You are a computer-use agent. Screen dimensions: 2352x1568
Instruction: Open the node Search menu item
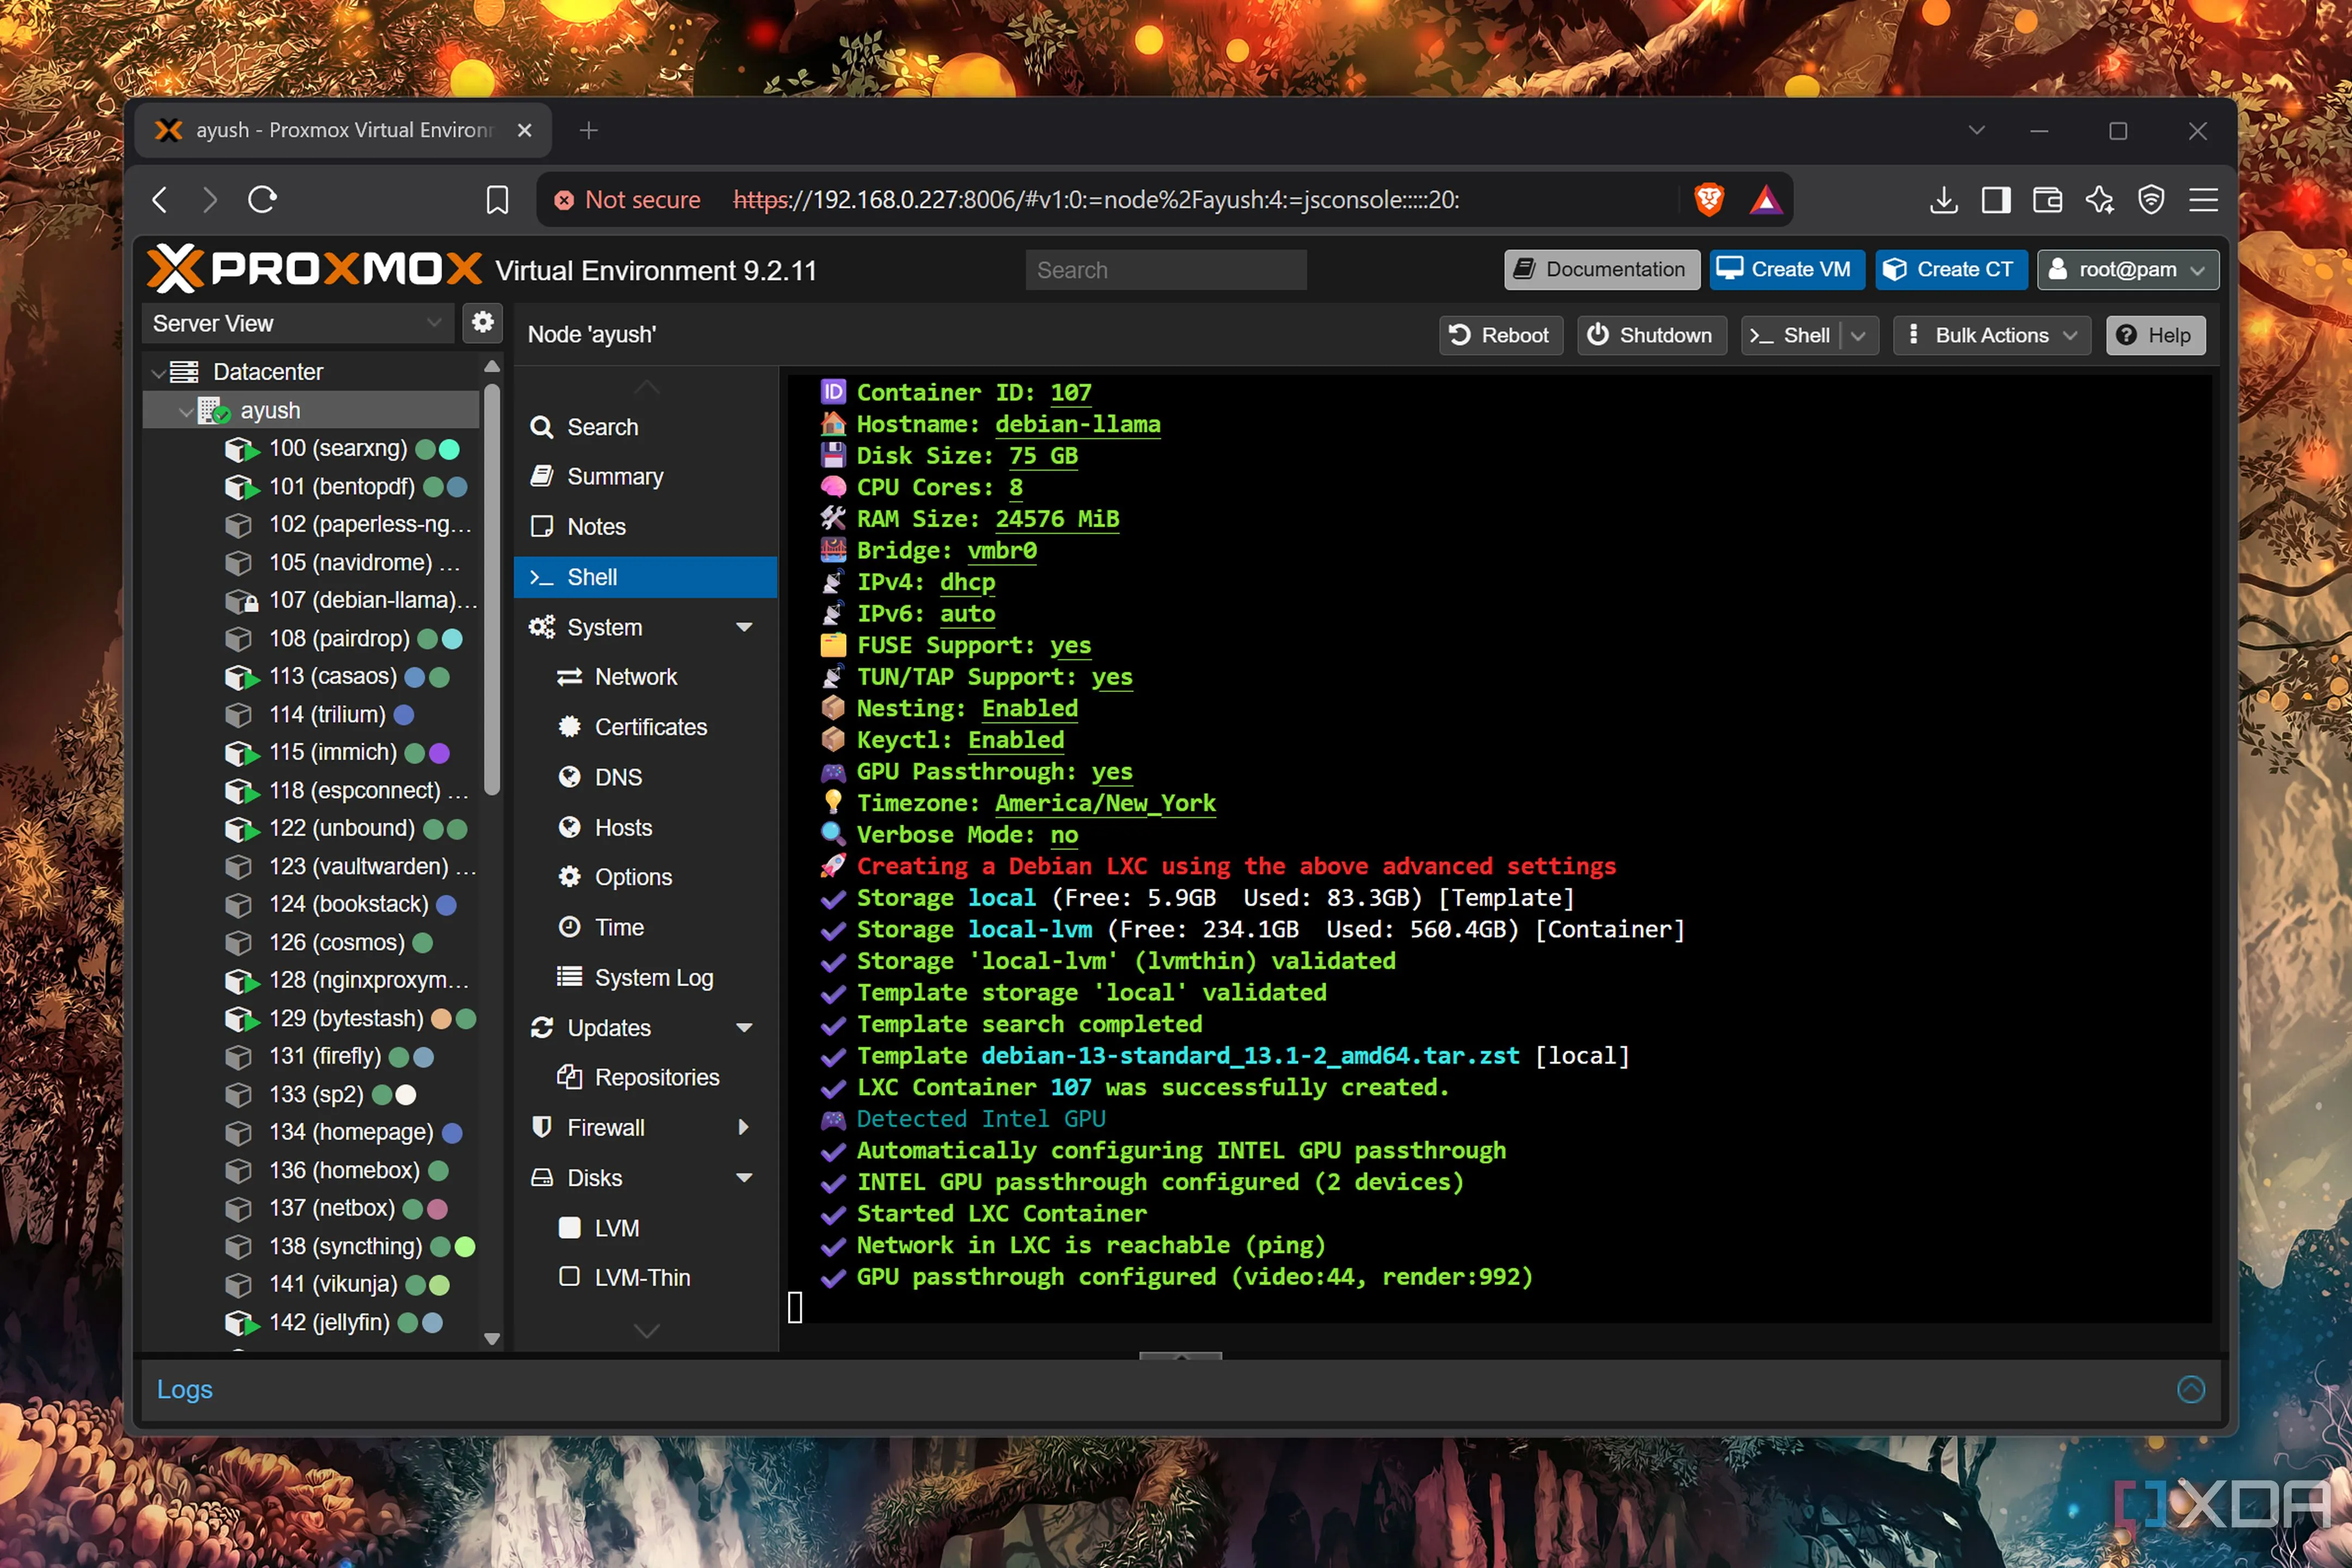pyautogui.click(x=645, y=427)
